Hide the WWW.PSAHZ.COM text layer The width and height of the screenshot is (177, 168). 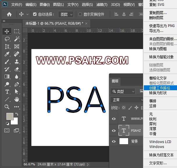point(114,119)
